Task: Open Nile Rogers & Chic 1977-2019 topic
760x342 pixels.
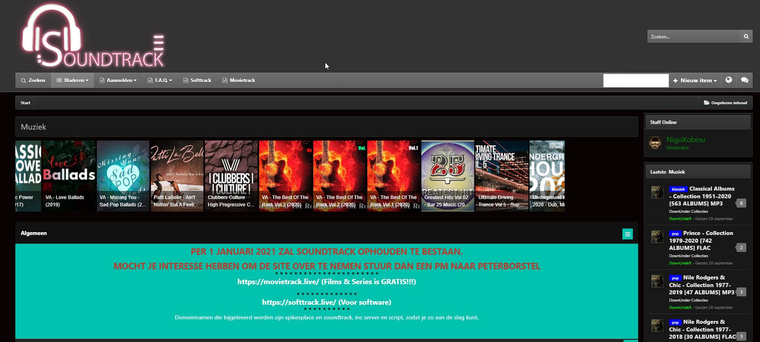Action: click(702, 285)
